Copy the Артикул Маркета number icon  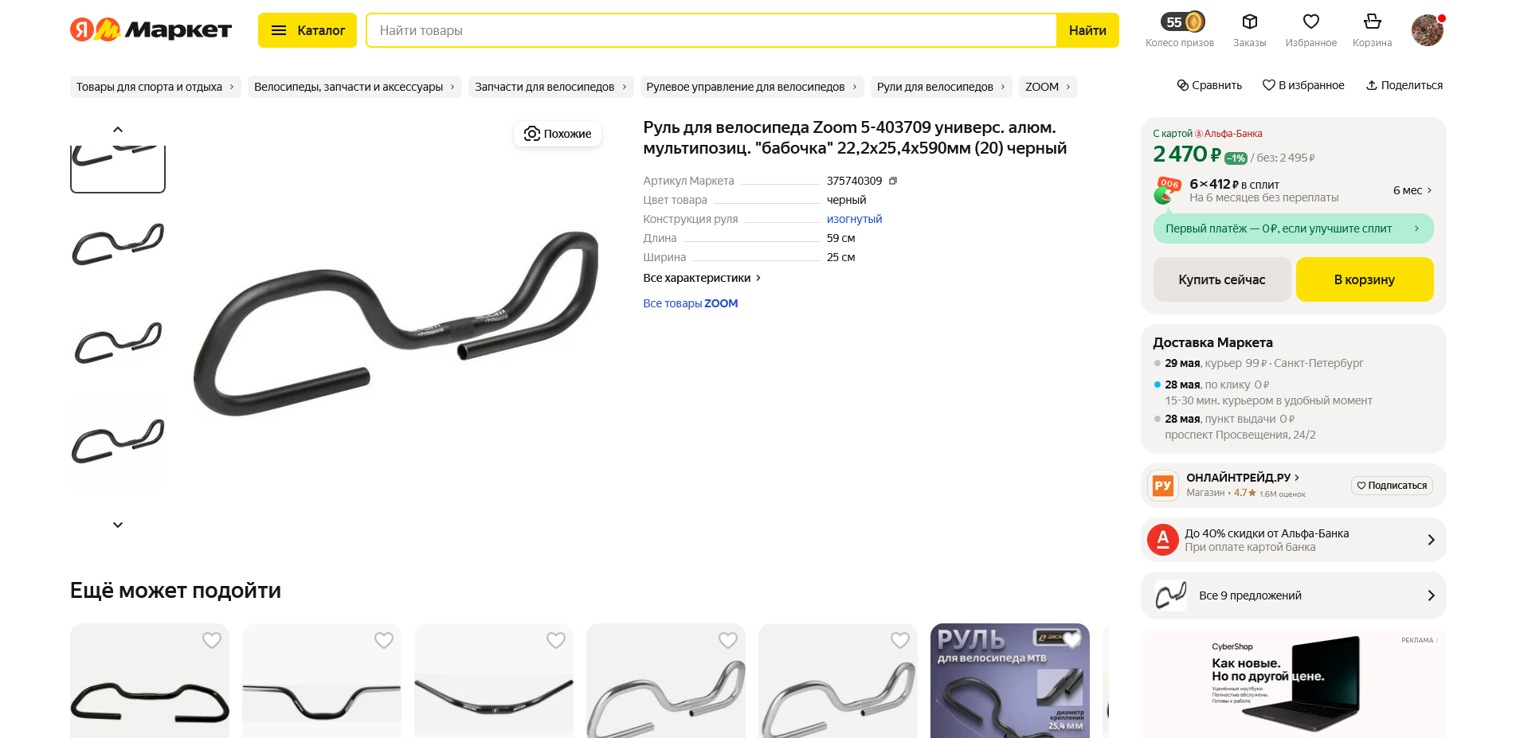[x=893, y=181]
